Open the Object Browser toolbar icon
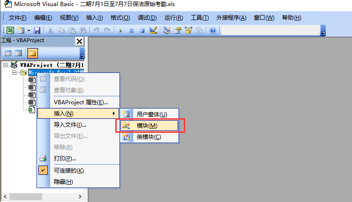The height and width of the screenshot is (202, 352). [x=188, y=30]
